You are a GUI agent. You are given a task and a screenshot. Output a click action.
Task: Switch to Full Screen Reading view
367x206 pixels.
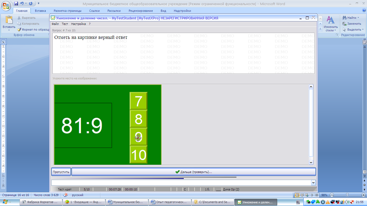pyautogui.click(x=302, y=195)
